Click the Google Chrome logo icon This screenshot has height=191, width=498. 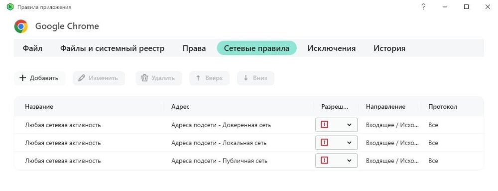[21, 26]
